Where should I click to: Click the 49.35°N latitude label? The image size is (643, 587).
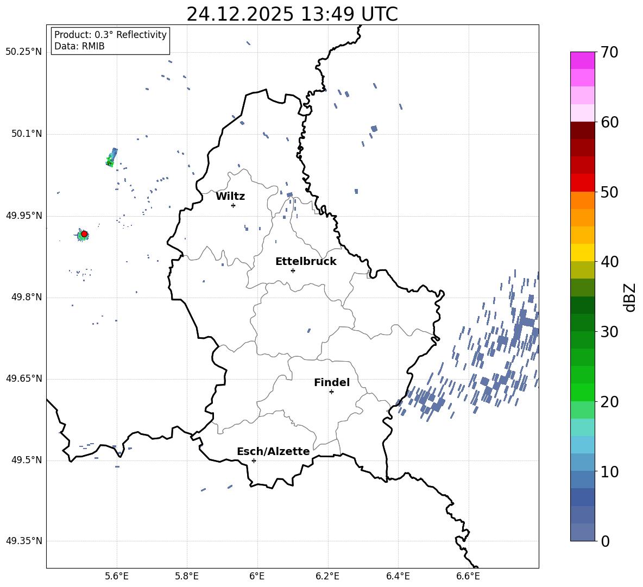click(x=24, y=541)
